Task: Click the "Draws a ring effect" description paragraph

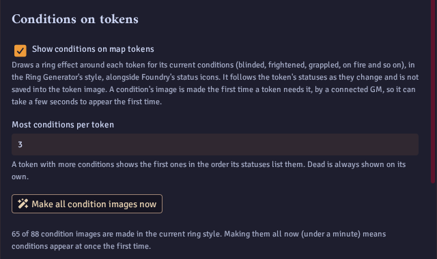Action: (x=215, y=83)
